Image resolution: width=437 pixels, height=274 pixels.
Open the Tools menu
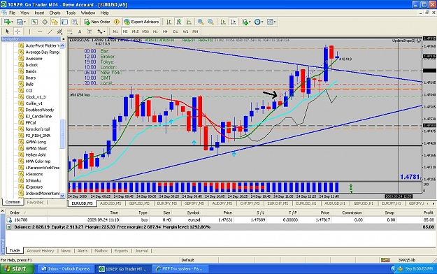click(71, 13)
